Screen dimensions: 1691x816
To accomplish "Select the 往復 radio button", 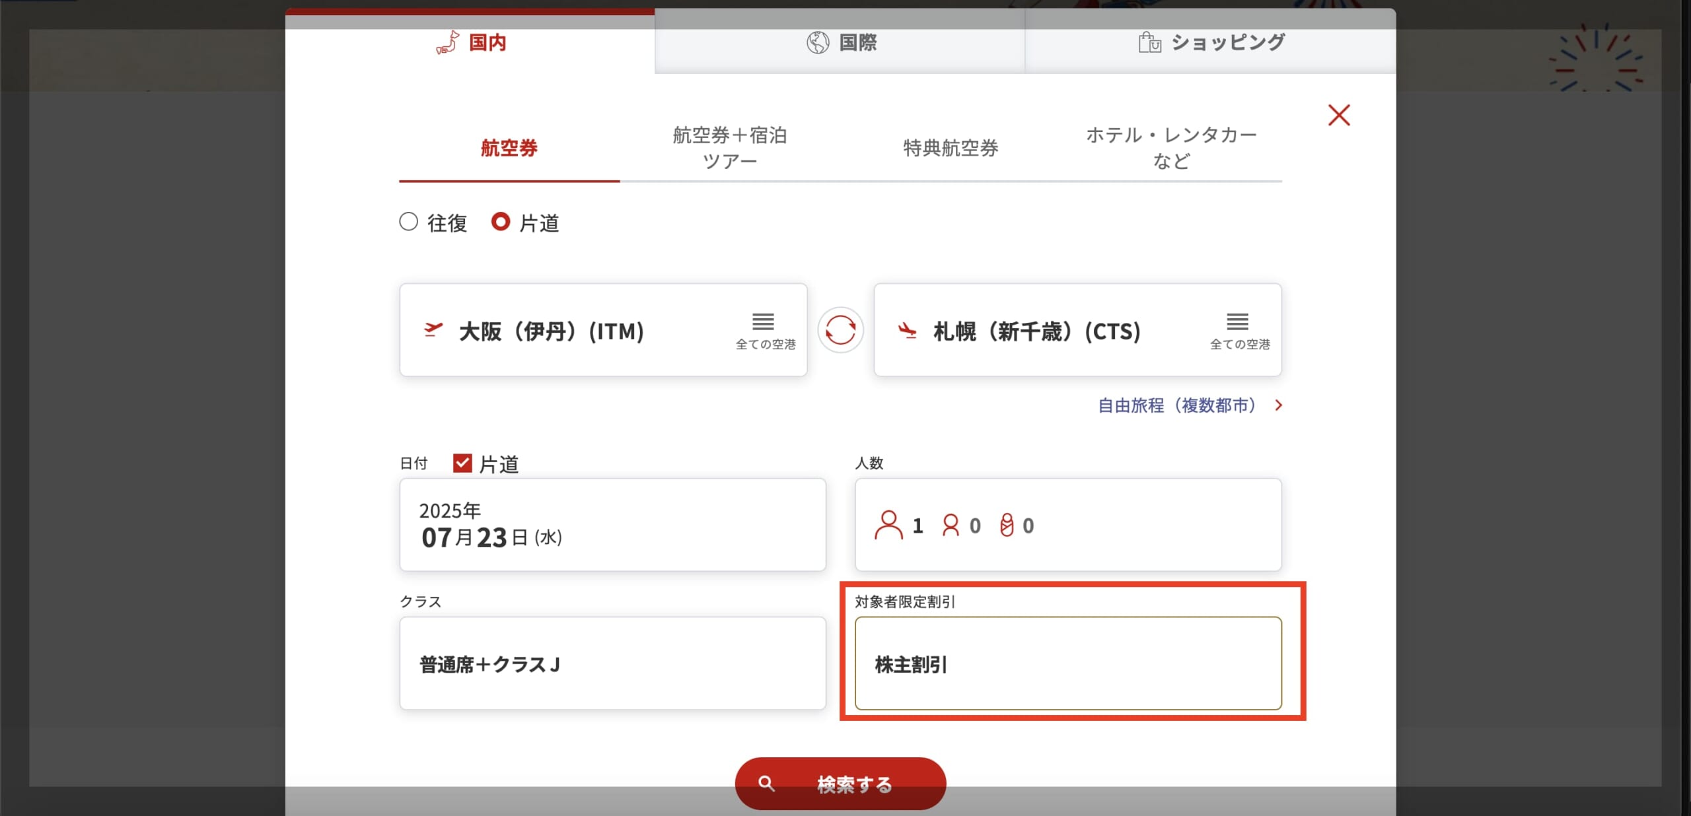I will pyautogui.click(x=408, y=222).
